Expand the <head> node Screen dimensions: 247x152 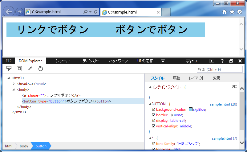point(14,84)
